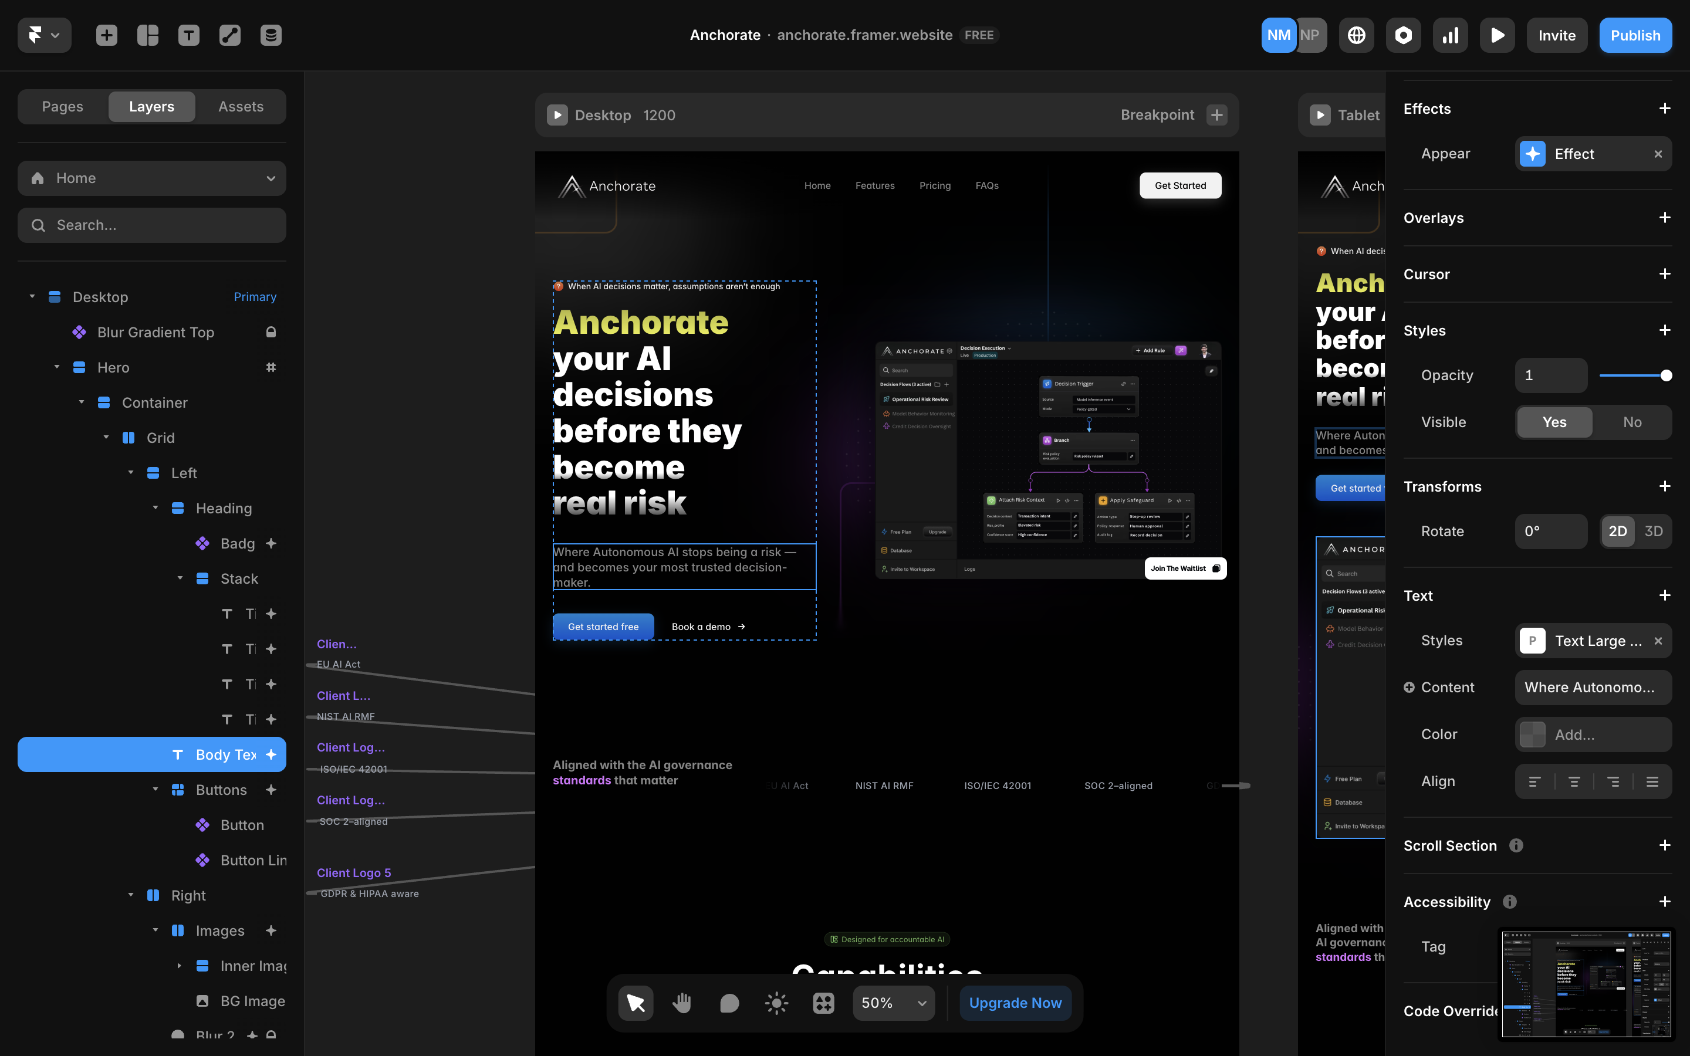Switch Rotate mode to 3D
Viewport: 1690px width, 1056px height.
click(x=1653, y=532)
